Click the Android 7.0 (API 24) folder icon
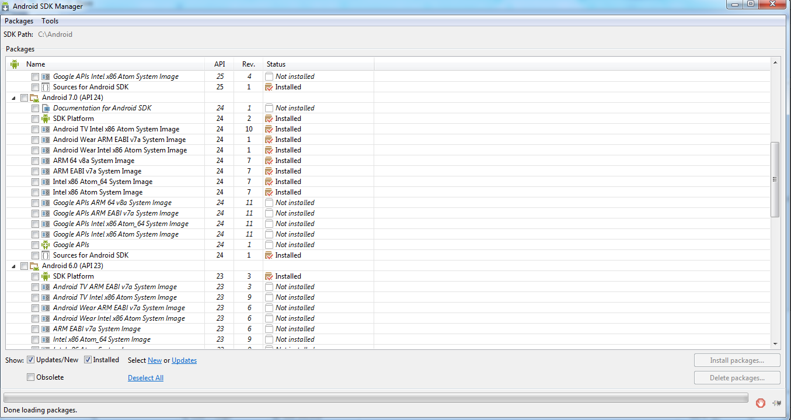 tap(34, 98)
